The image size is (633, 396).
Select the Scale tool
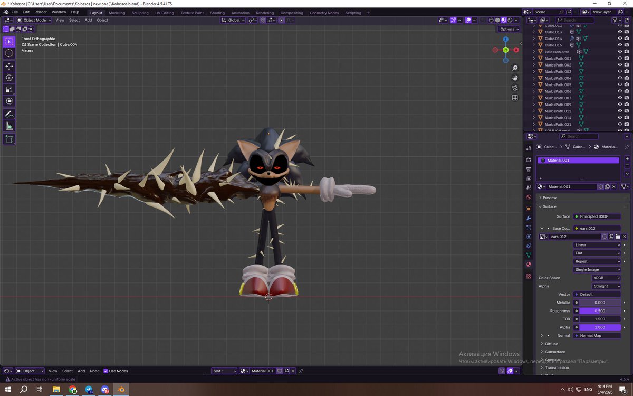pos(9,89)
